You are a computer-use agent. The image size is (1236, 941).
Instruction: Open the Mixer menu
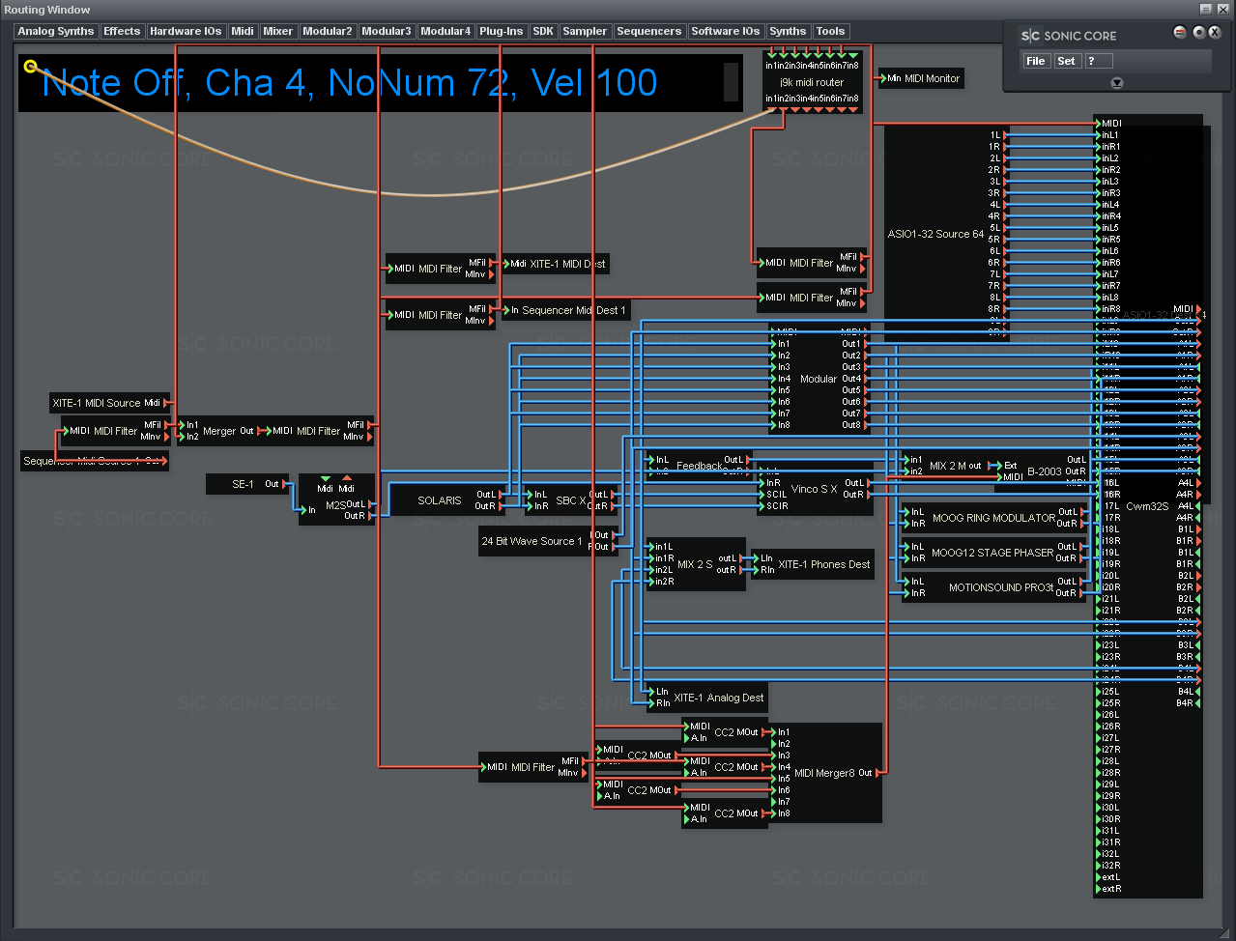click(x=278, y=31)
